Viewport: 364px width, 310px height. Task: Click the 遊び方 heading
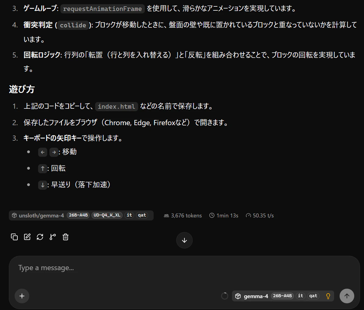[22, 89]
